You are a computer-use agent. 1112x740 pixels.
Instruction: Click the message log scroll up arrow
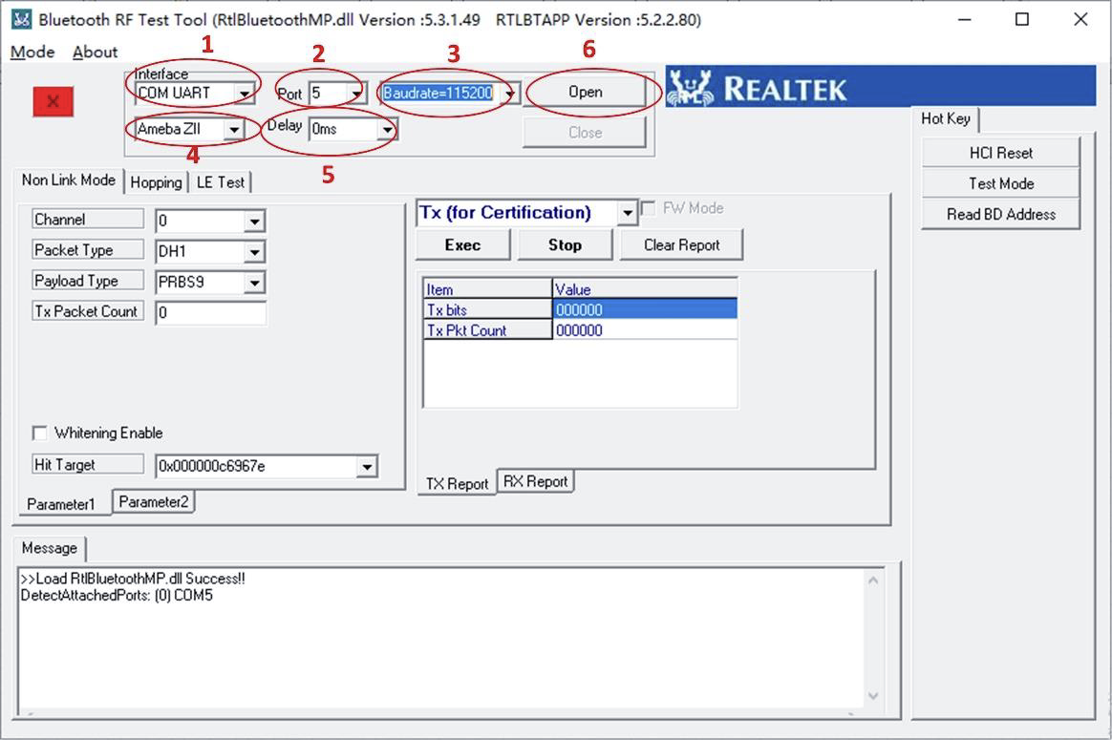point(873,581)
